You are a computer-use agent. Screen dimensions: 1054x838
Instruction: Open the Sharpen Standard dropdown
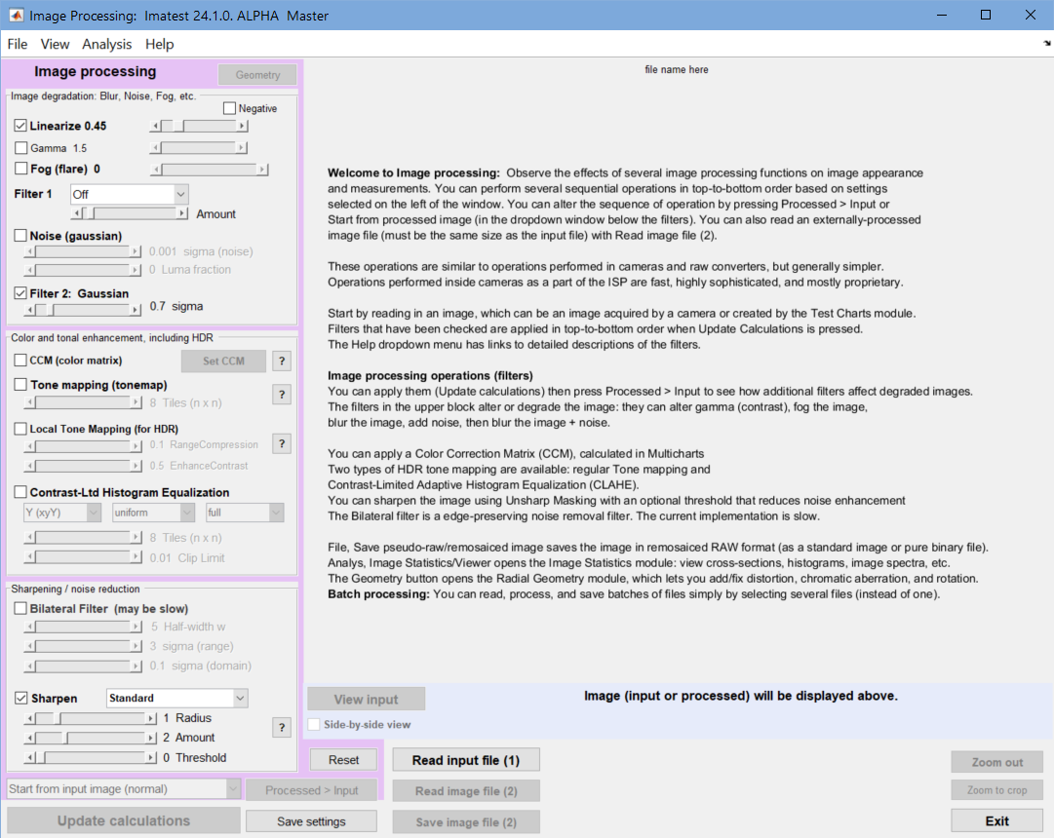(176, 699)
